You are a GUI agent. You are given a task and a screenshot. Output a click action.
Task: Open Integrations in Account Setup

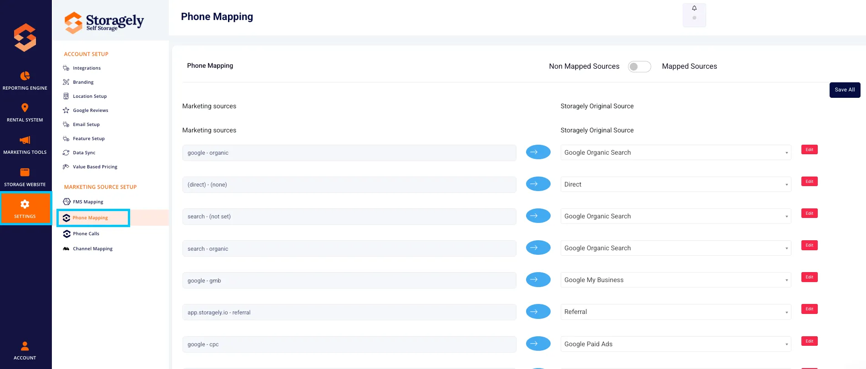click(x=86, y=68)
